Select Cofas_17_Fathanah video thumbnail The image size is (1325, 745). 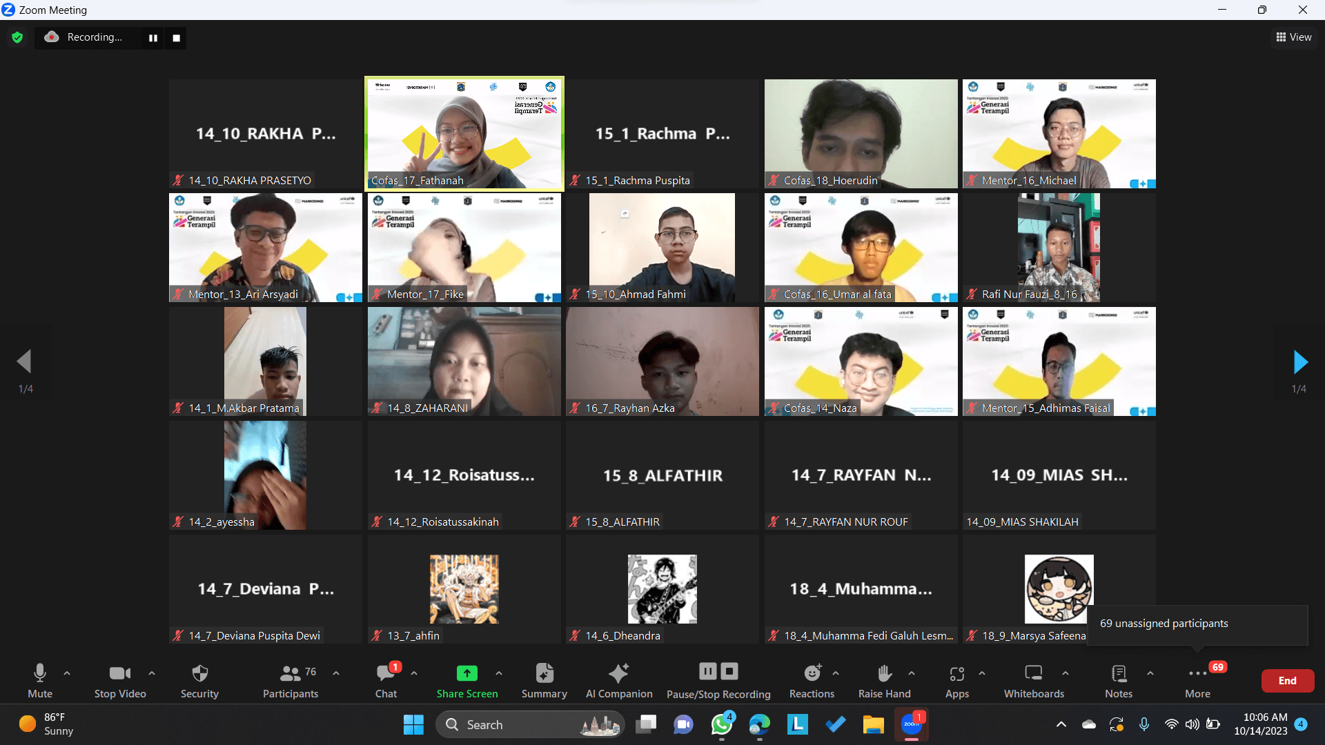(464, 133)
